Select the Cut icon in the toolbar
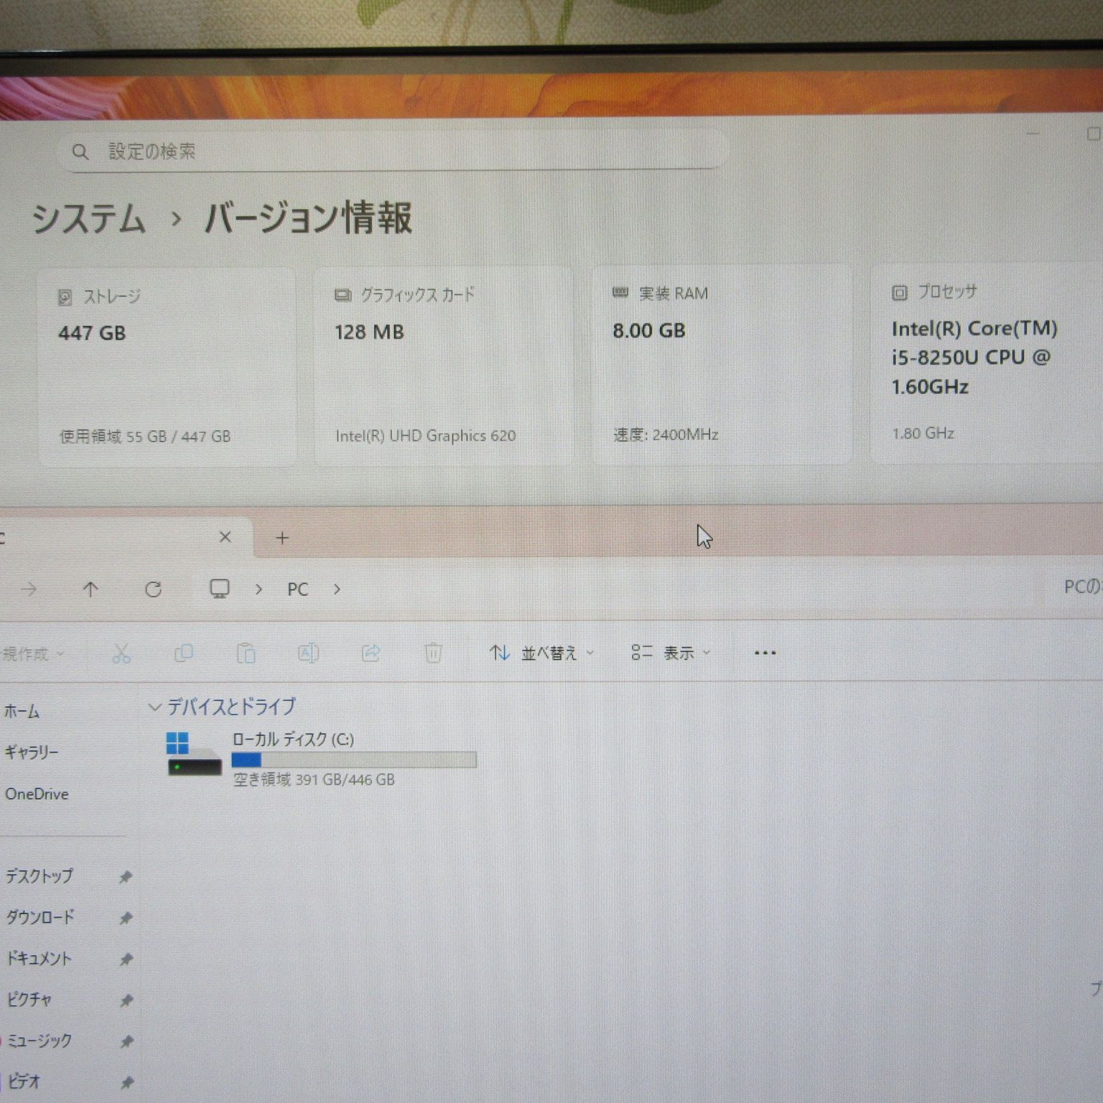This screenshot has height=1103, width=1103. click(x=121, y=653)
